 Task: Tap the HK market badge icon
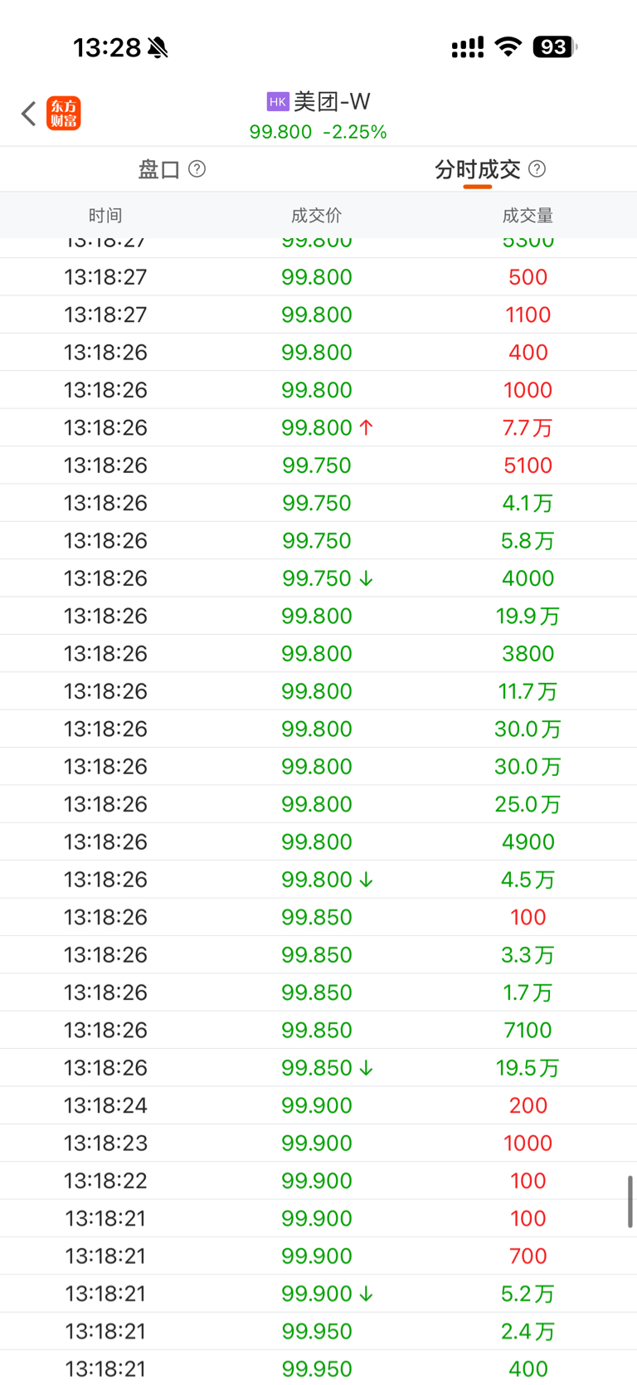pos(277,101)
